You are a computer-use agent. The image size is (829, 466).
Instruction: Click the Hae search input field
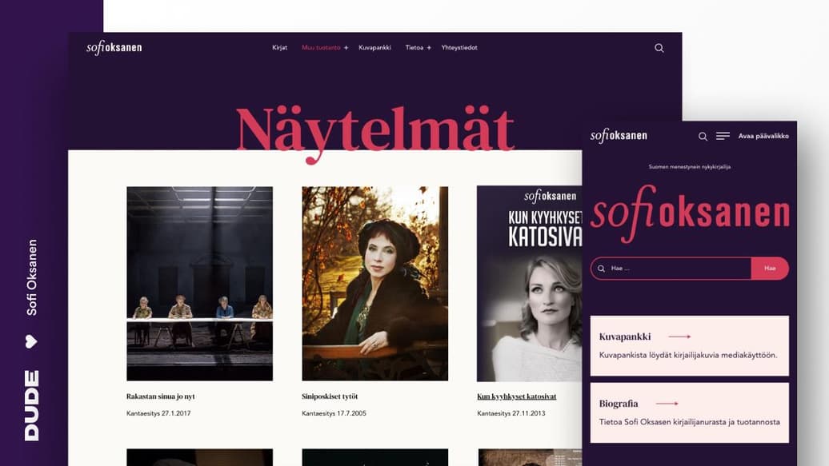point(671,269)
